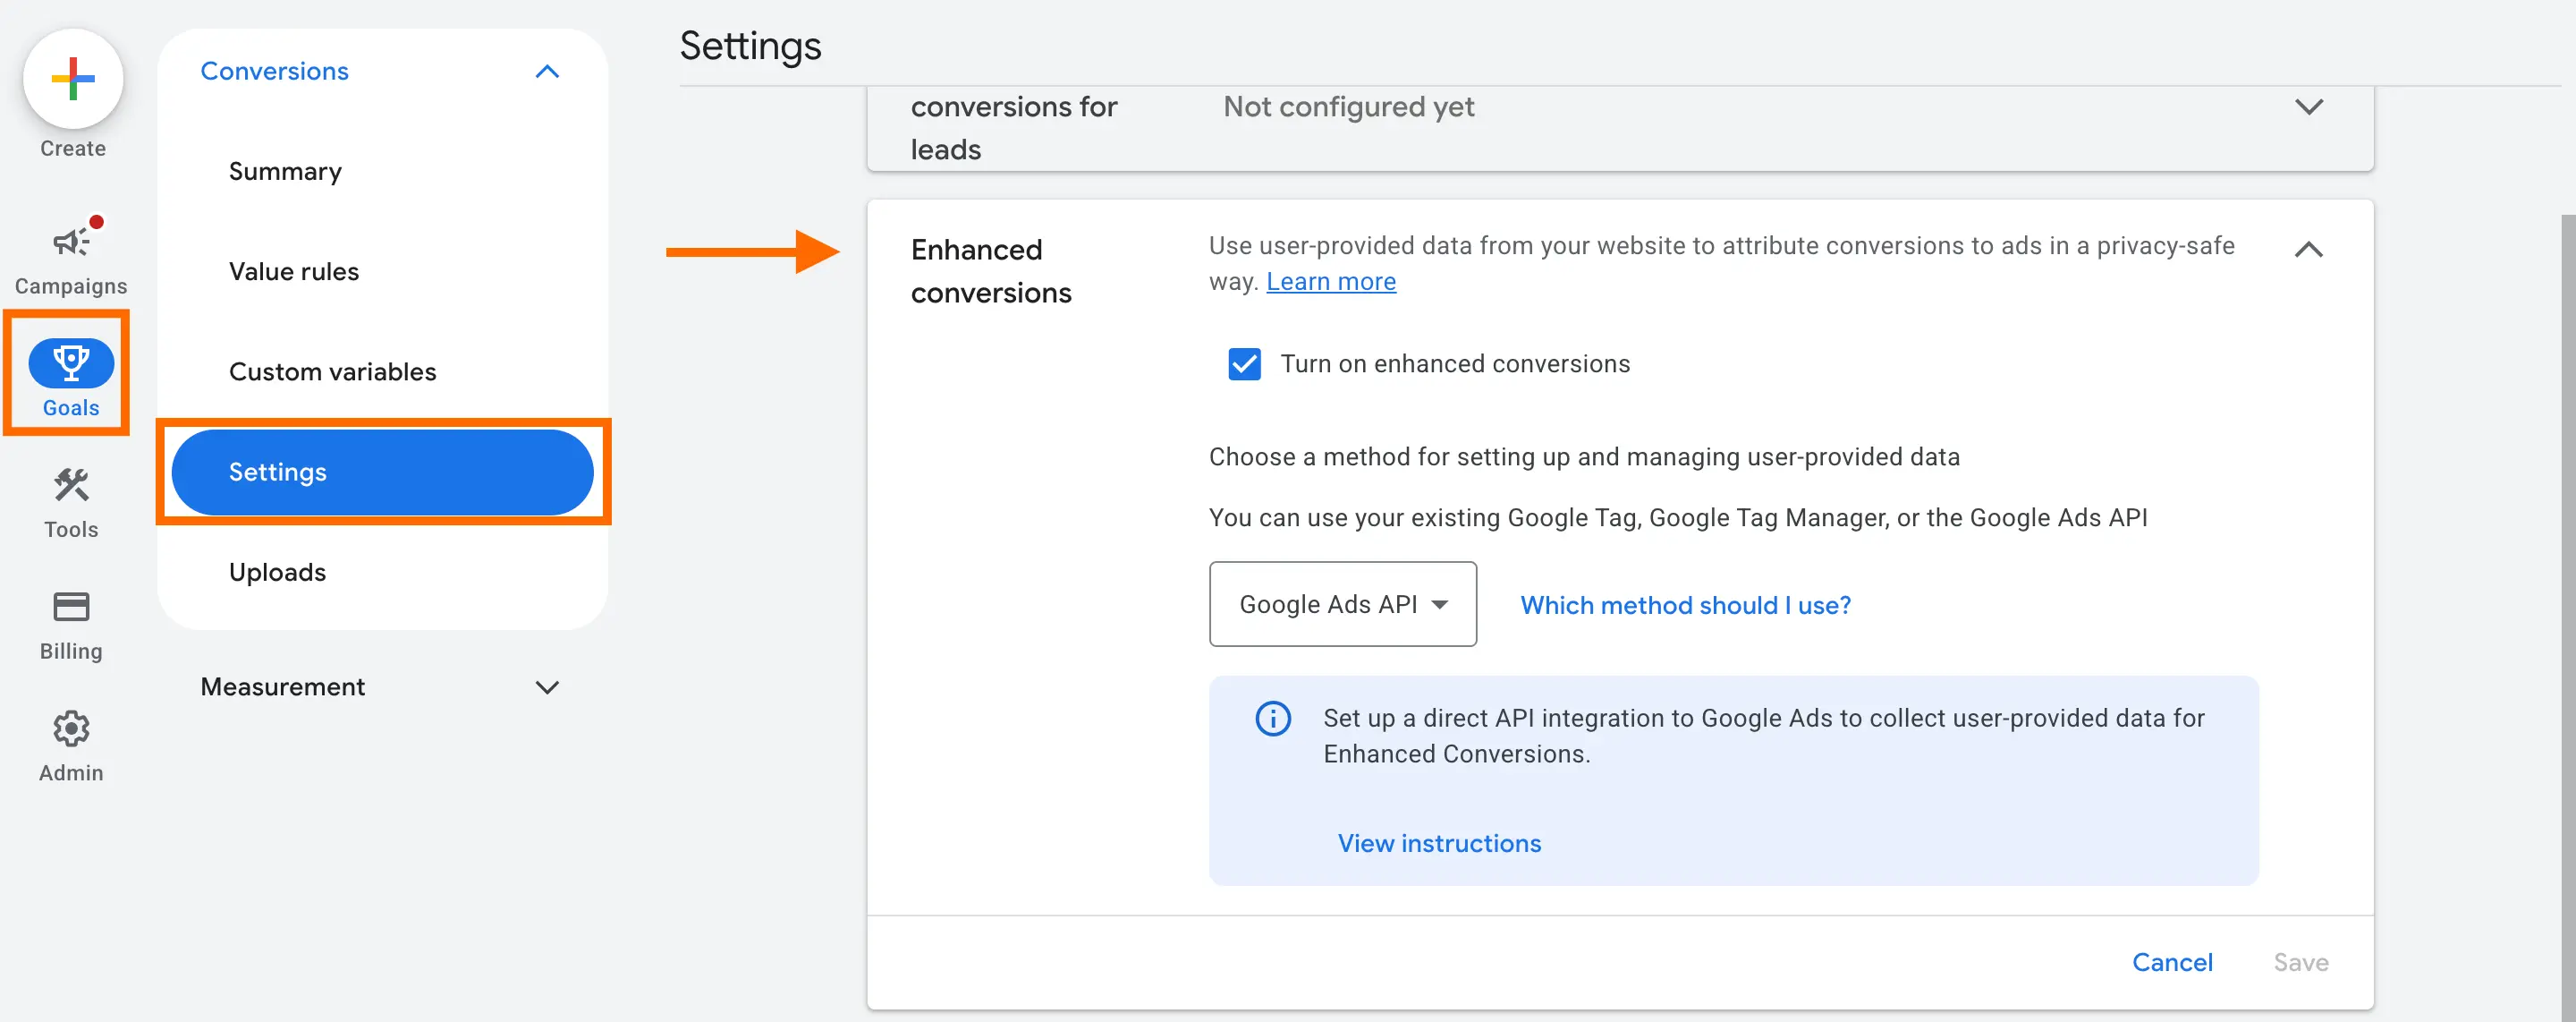Select the Goals trophy icon
The width and height of the screenshot is (2576, 1022).
click(x=69, y=364)
